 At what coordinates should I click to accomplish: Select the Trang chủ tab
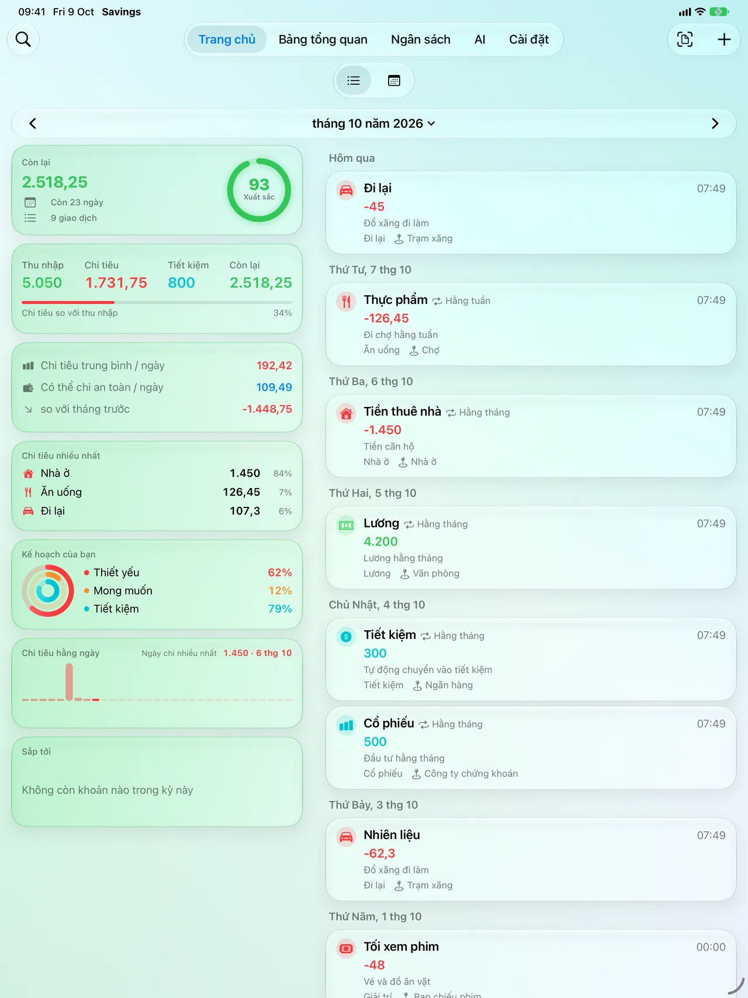tap(227, 39)
